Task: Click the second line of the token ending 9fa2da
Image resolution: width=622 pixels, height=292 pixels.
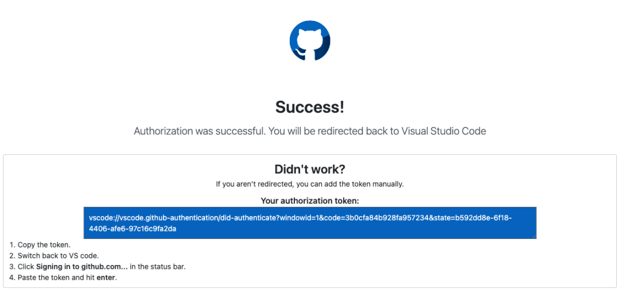Action: 132,229
